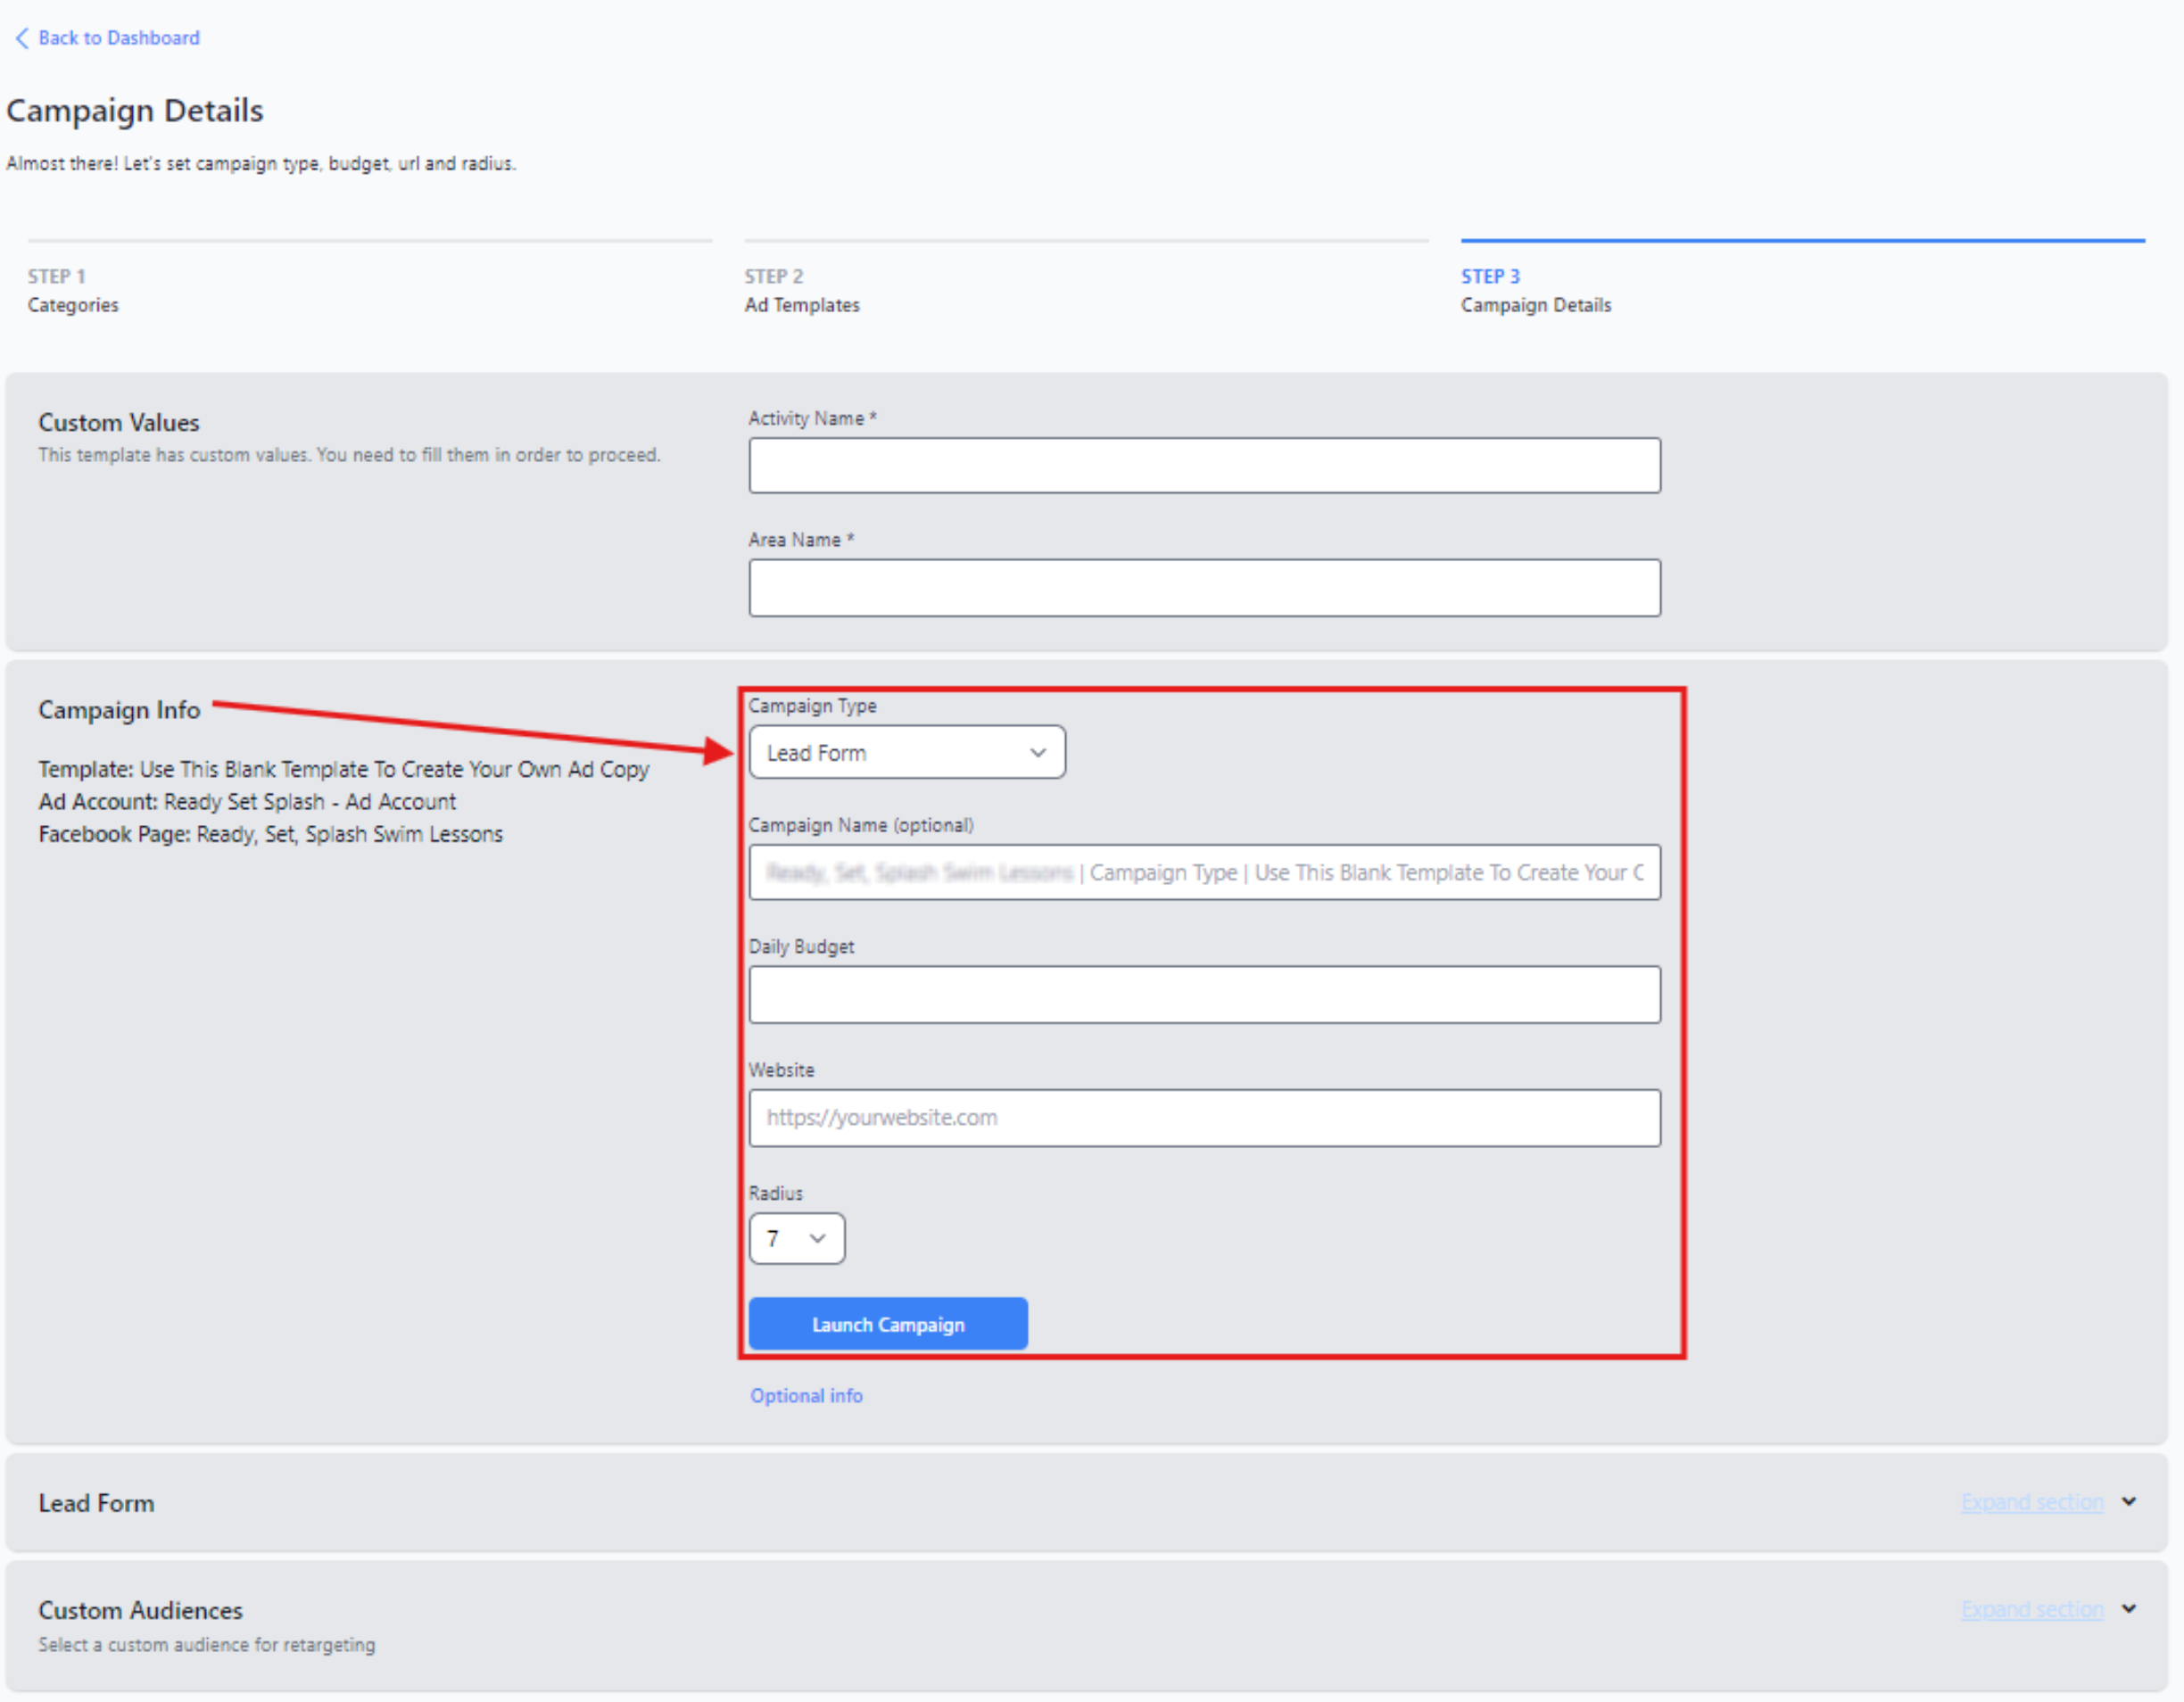Click the Campaign Name optional field

click(x=1204, y=873)
